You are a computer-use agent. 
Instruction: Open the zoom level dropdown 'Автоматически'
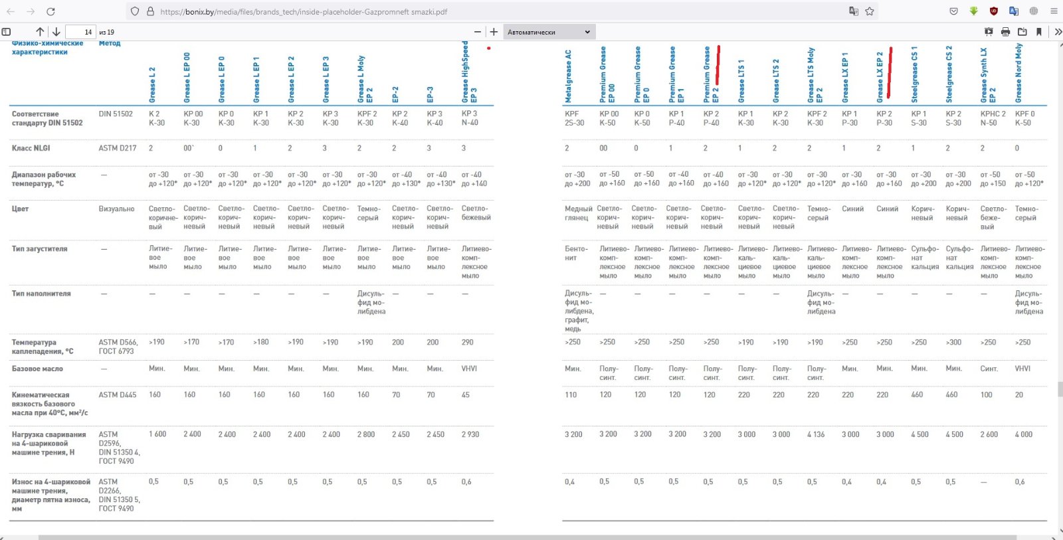pos(549,32)
